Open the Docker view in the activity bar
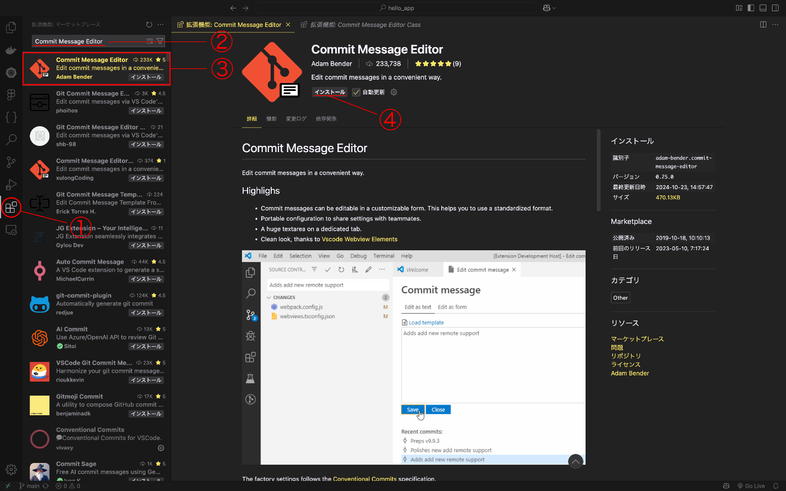Screen dimensions: 786x491 11,50
